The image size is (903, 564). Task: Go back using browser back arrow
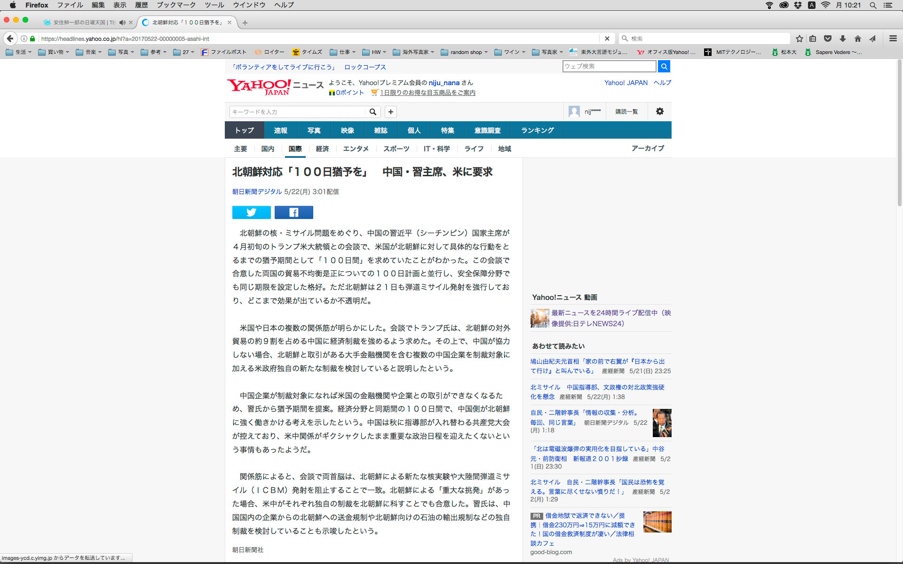(10, 39)
